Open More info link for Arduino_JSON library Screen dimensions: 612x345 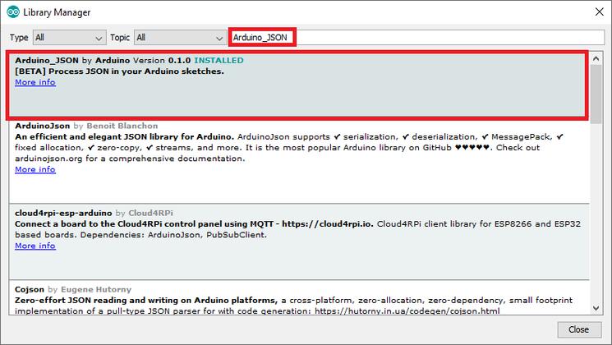(35, 82)
